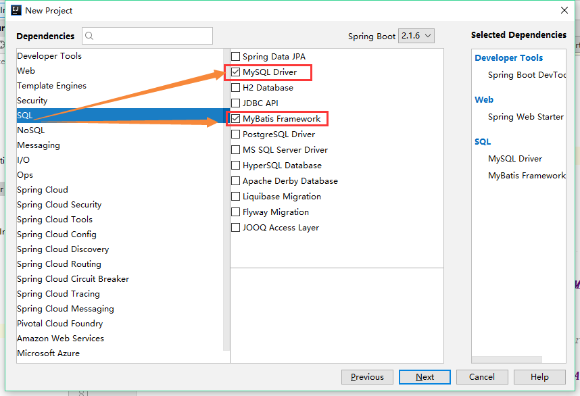The image size is (580, 396).
Task: Open the Spring Boot version dropdown
Action: tap(416, 36)
